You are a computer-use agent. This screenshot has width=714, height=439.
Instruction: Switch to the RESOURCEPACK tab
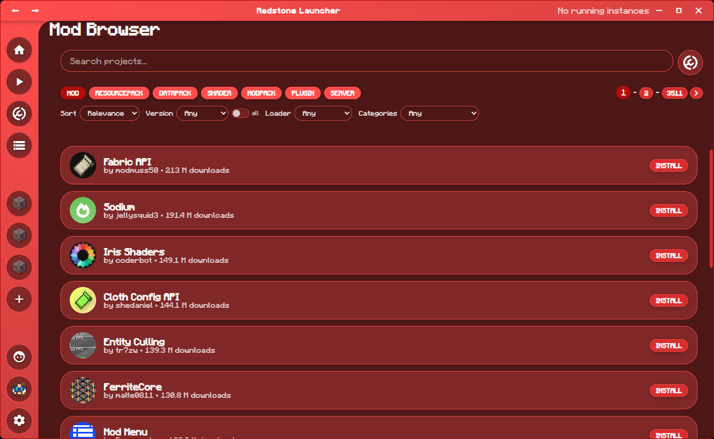pyautogui.click(x=119, y=93)
